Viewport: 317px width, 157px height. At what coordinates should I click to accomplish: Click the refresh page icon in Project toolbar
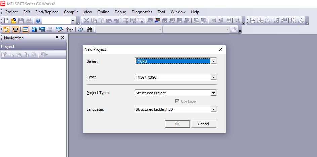(x=34, y=55)
